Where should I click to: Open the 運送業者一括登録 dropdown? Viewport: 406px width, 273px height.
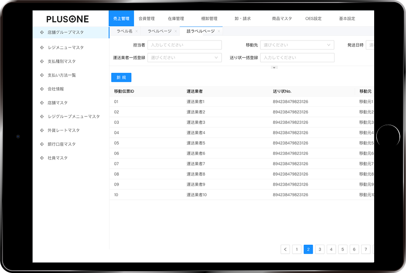(184, 58)
